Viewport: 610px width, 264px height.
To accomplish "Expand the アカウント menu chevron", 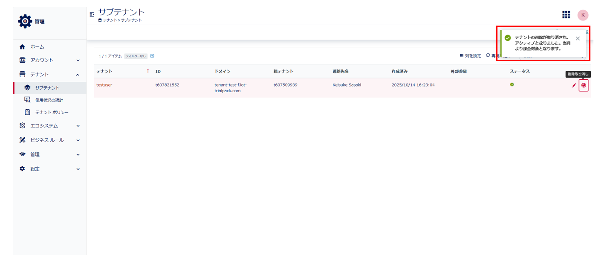I will coord(78,60).
